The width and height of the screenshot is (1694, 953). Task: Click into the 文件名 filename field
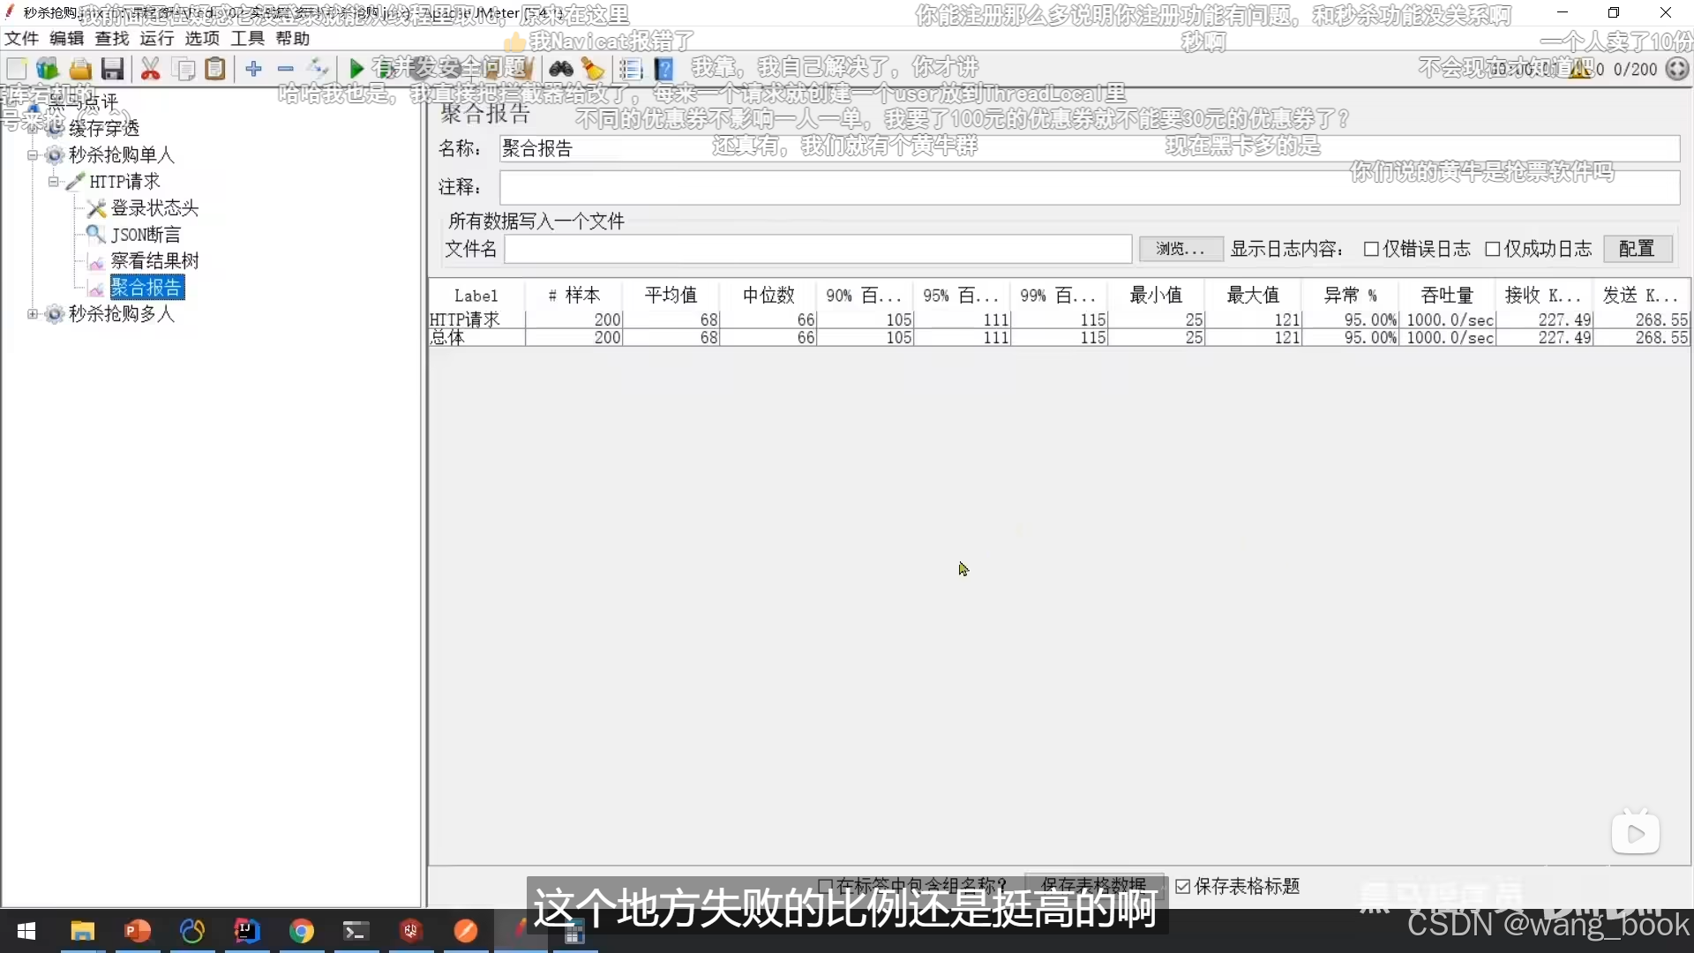[x=818, y=250]
